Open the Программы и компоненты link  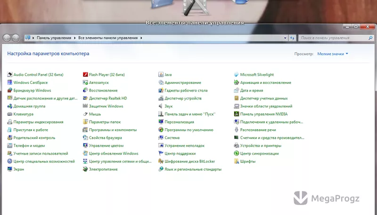[x=113, y=130]
